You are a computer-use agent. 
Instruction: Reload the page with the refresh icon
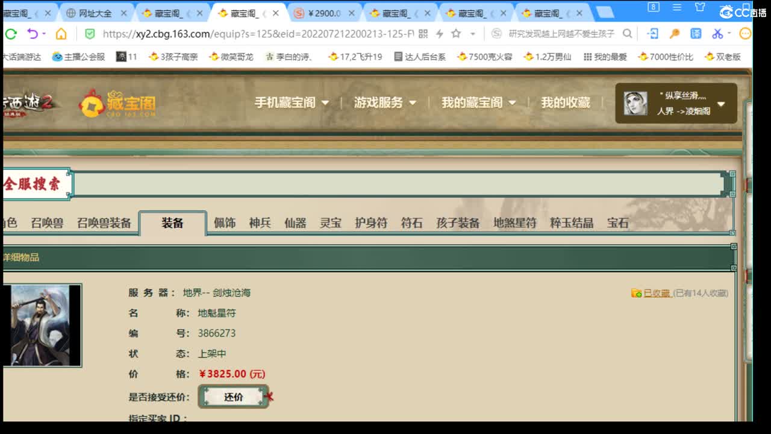[10, 34]
